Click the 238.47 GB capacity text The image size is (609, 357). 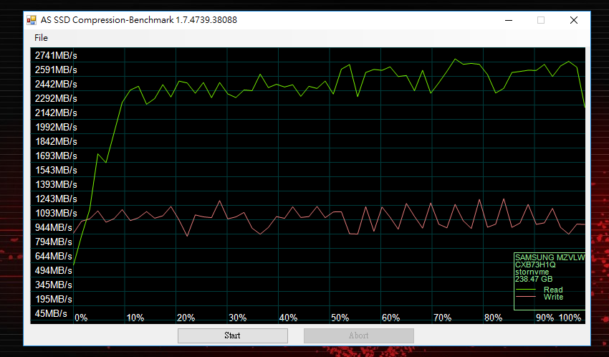click(534, 279)
